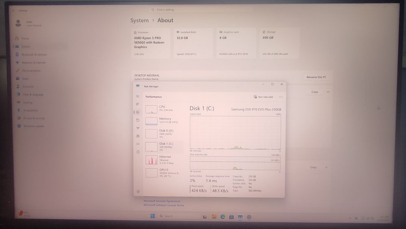The height and width of the screenshot is (229, 406).
Task: Open App history icon in Task Manager
Action: tap(138, 120)
